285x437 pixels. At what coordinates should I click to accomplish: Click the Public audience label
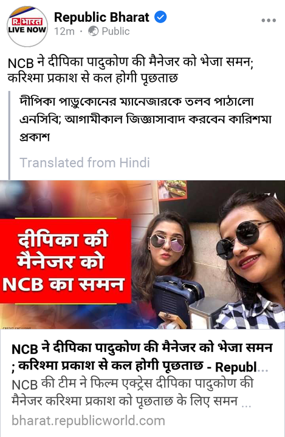click(115, 31)
